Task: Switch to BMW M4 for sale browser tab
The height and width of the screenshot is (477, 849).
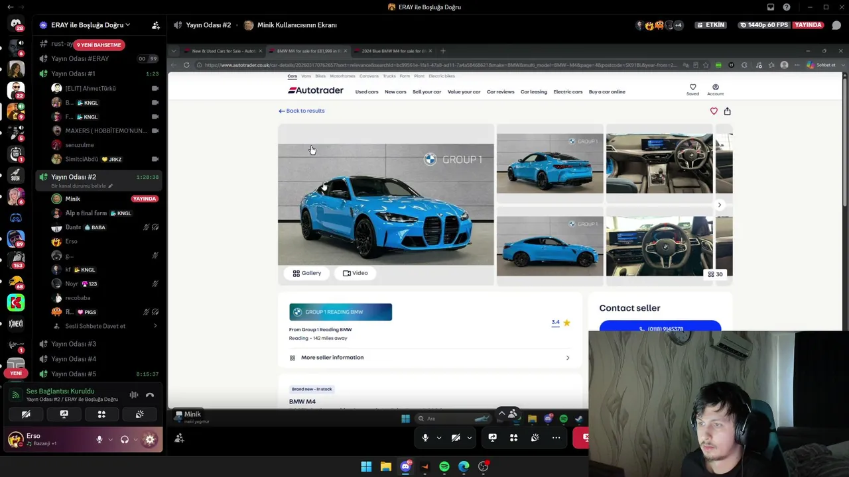Action: [x=309, y=51]
